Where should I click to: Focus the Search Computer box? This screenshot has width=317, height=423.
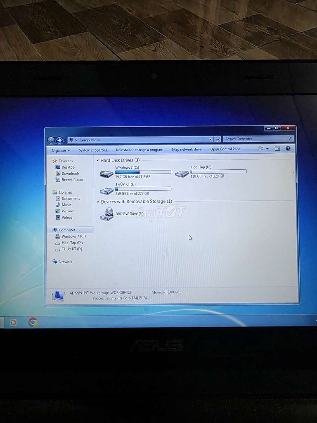(x=258, y=139)
